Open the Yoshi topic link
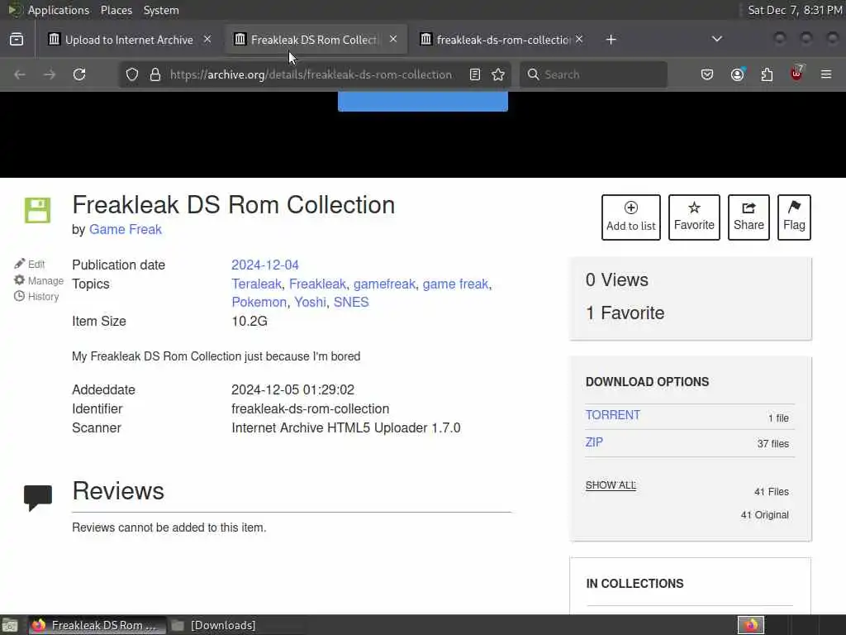Image resolution: width=846 pixels, height=635 pixels. point(310,303)
